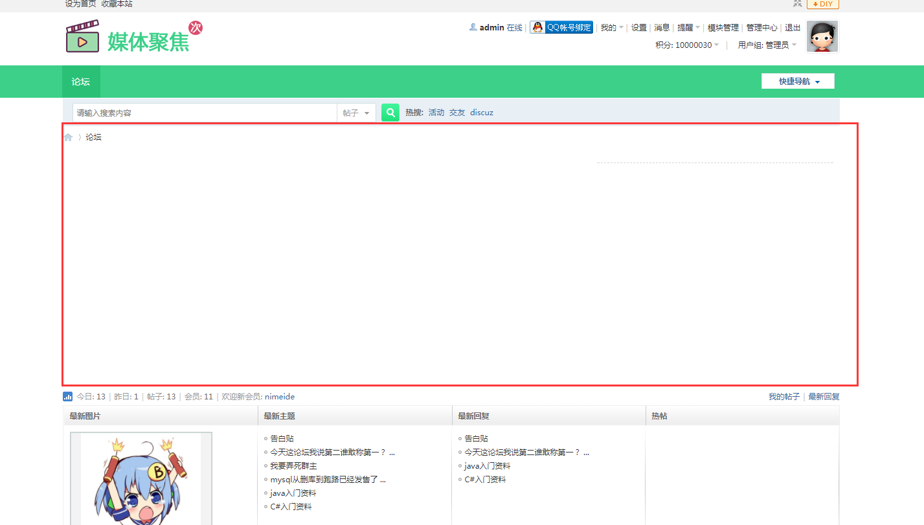Click the 昨日: 1 statistic text
The width and height of the screenshot is (924, 525).
click(x=126, y=397)
